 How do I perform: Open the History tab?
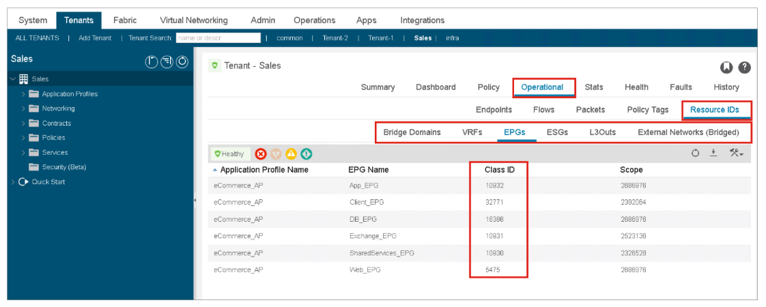coord(726,87)
